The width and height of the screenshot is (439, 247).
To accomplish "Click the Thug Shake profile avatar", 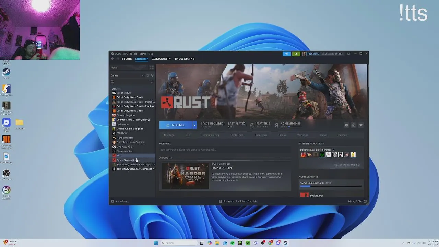I will 304,54.
